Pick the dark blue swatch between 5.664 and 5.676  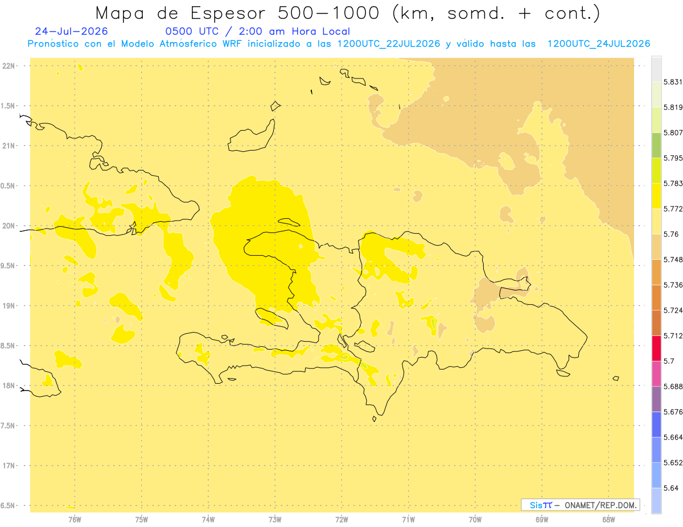coord(656,425)
